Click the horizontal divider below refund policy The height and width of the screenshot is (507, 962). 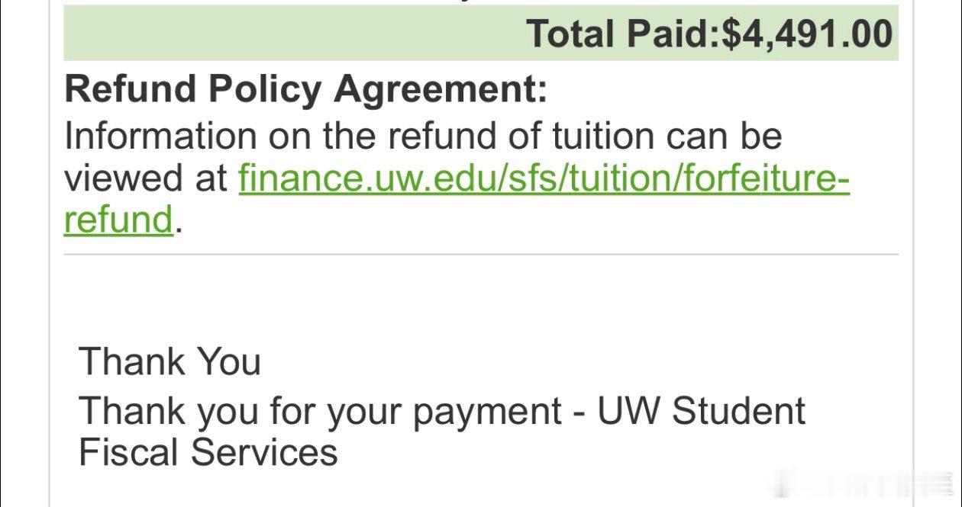[x=481, y=255]
